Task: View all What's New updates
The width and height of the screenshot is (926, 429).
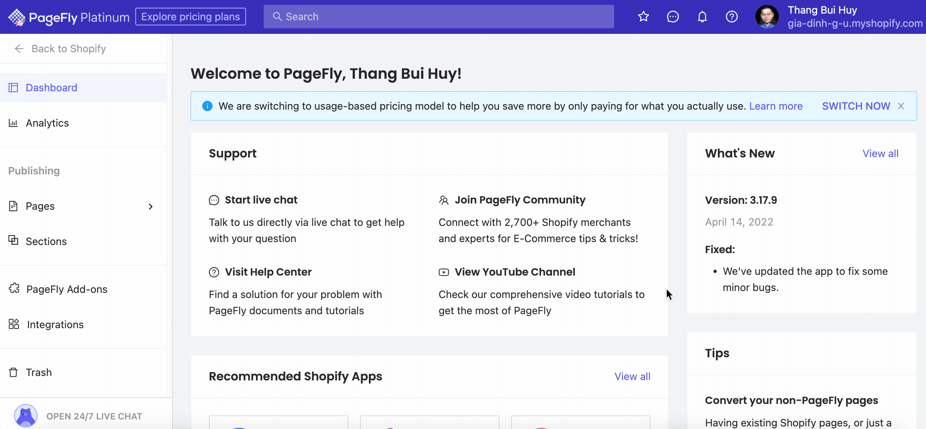Action: coord(880,153)
